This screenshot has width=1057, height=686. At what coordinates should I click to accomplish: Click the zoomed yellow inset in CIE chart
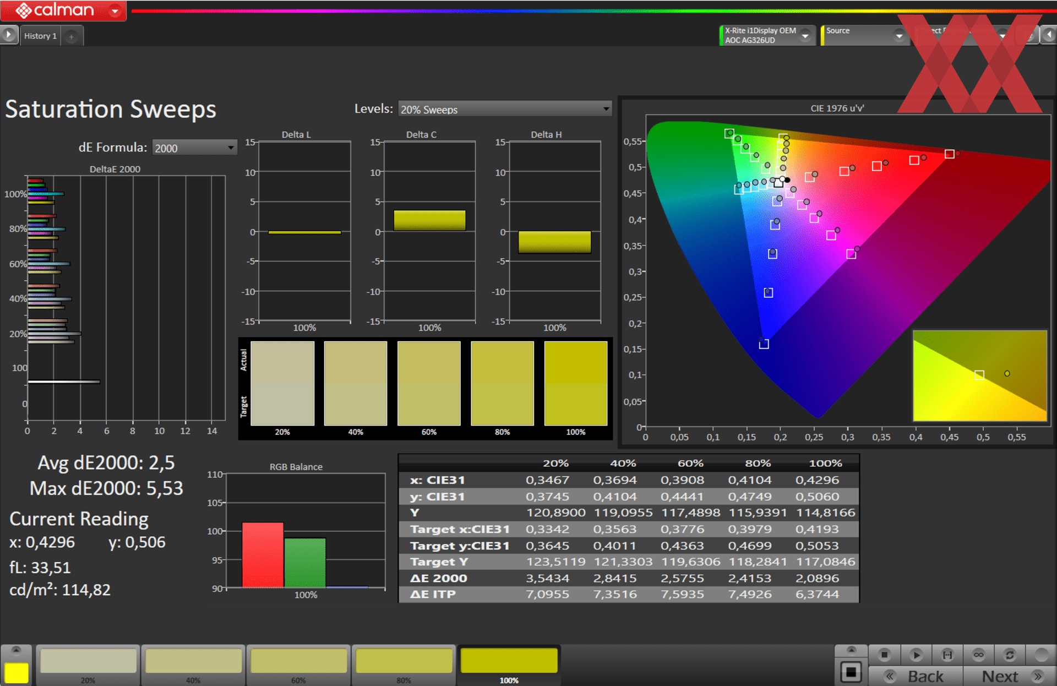(979, 375)
